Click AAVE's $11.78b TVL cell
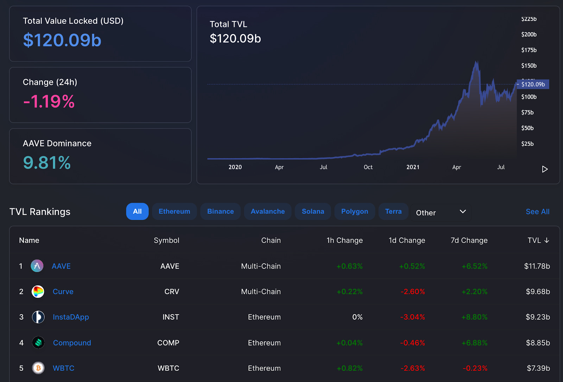The height and width of the screenshot is (382, 563). click(537, 266)
